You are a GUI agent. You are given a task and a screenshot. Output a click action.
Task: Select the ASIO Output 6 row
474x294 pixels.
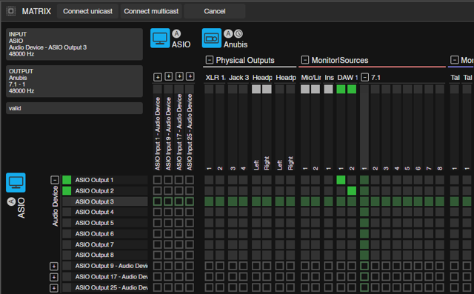105,234
